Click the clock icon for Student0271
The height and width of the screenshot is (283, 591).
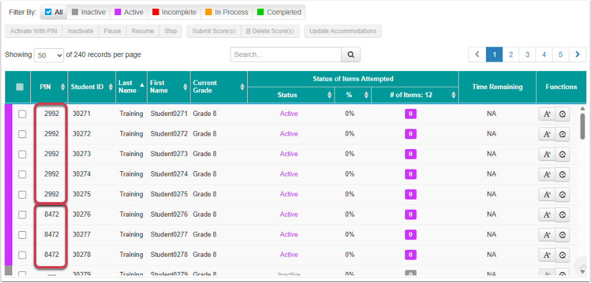(x=562, y=114)
